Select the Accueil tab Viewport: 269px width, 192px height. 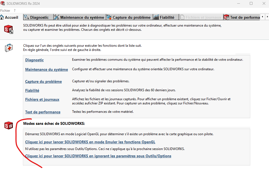[9, 17]
